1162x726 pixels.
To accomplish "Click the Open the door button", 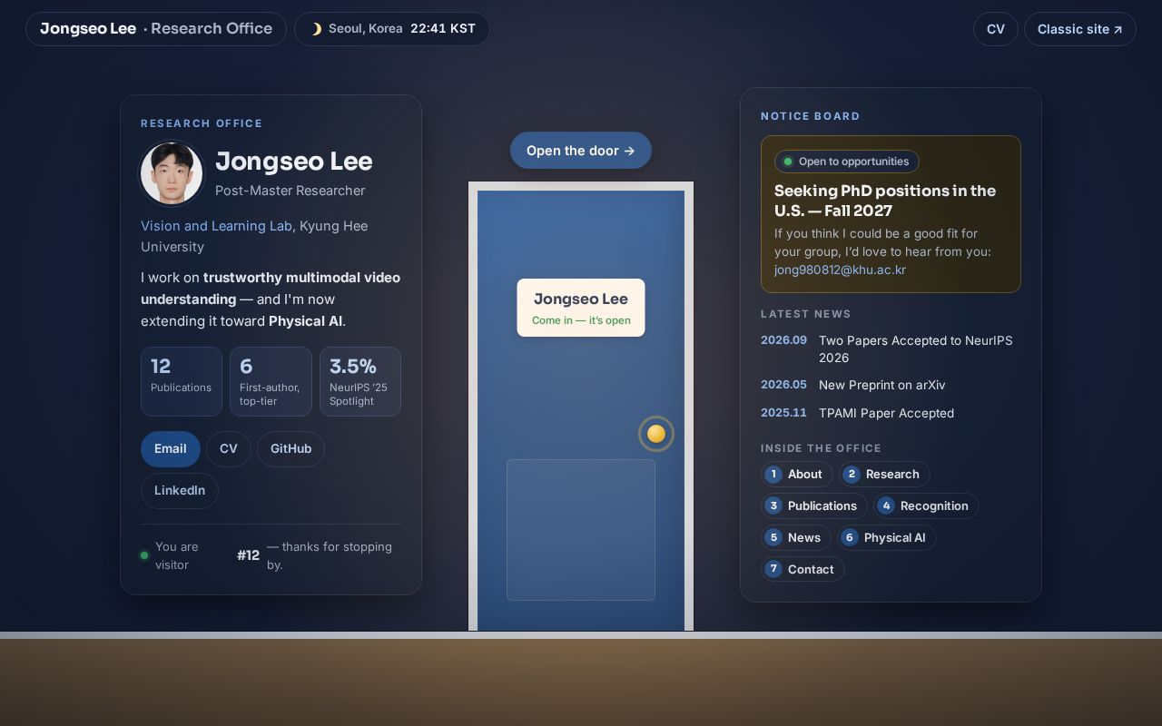I will point(581,151).
